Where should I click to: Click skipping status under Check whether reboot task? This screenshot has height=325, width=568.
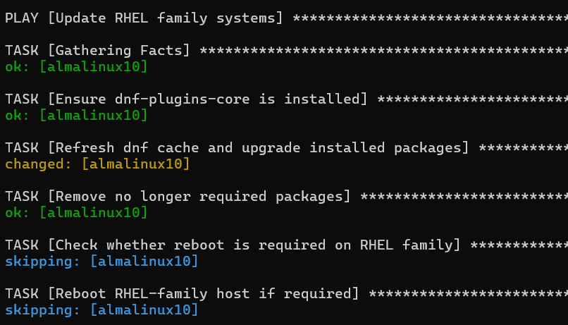pos(42,262)
